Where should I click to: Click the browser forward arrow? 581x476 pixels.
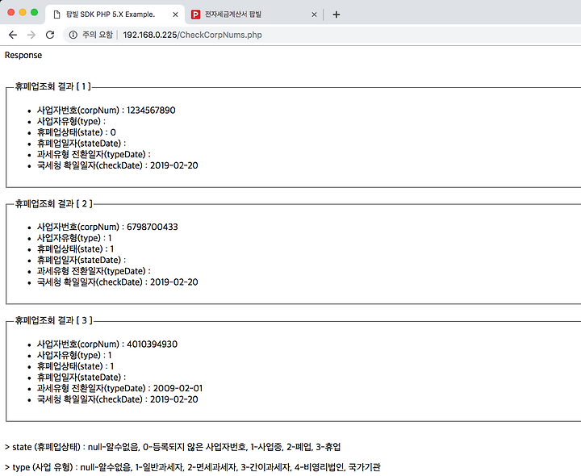[31, 35]
